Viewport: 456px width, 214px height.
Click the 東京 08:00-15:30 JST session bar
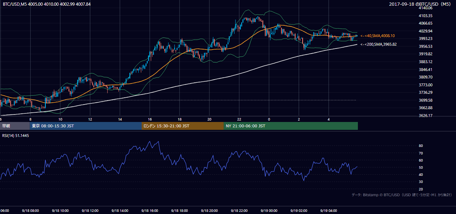click(86, 126)
